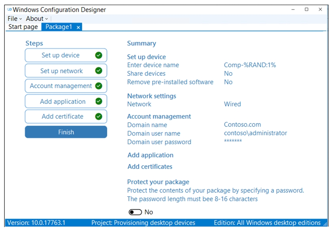Click the Finish button

point(66,132)
